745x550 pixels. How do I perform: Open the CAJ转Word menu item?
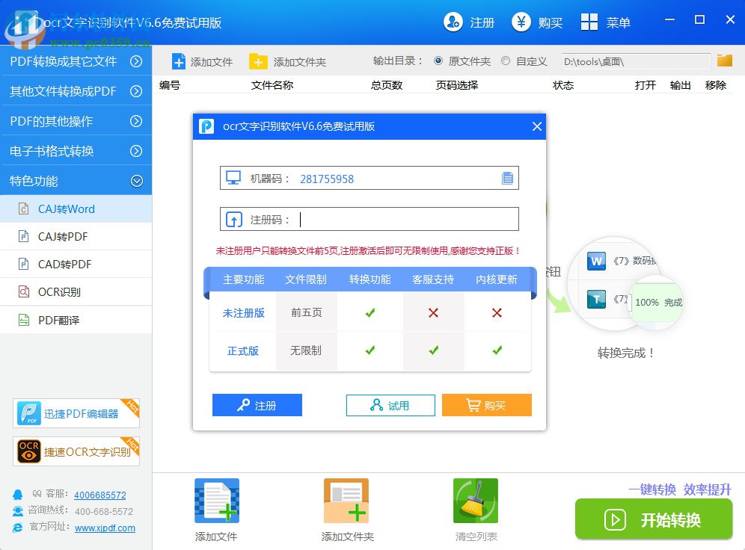point(76,208)
